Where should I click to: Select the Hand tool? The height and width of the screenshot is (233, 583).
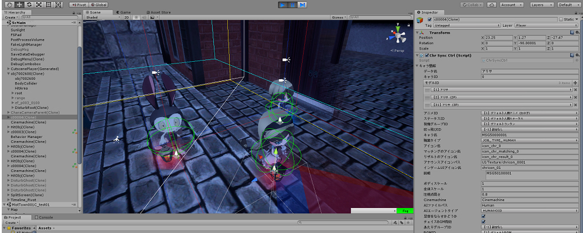click(9, 5)
